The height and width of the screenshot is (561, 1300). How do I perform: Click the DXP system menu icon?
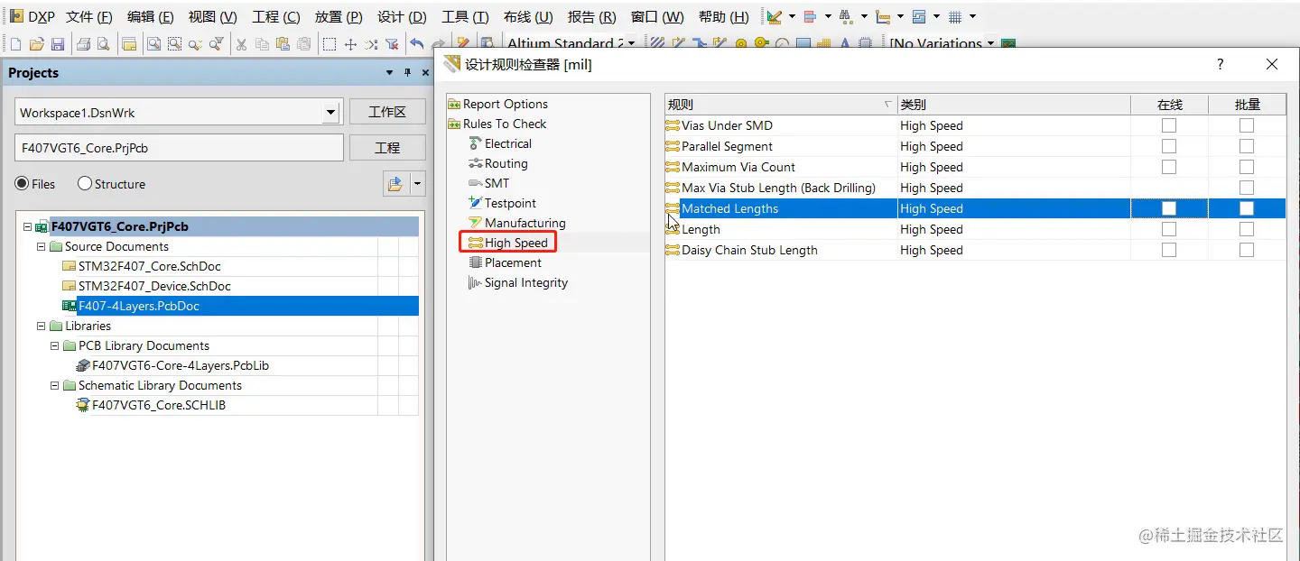[x=16, y=16]
